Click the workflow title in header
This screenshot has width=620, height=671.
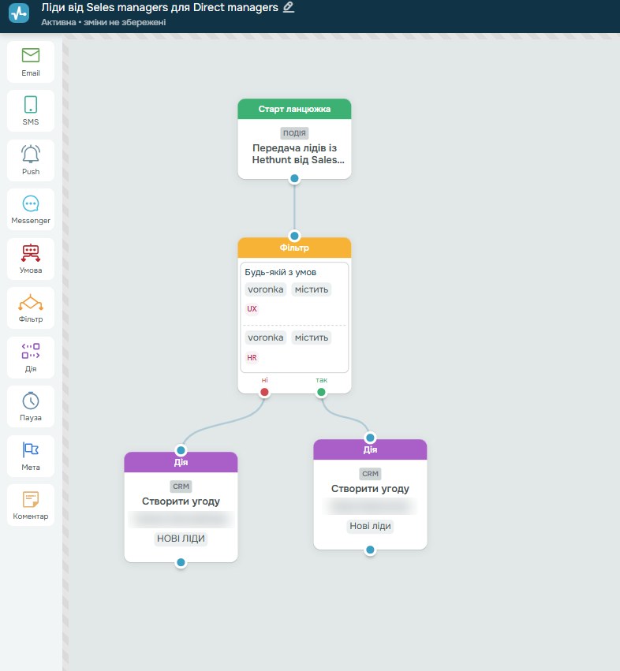[x=159, y=7]
